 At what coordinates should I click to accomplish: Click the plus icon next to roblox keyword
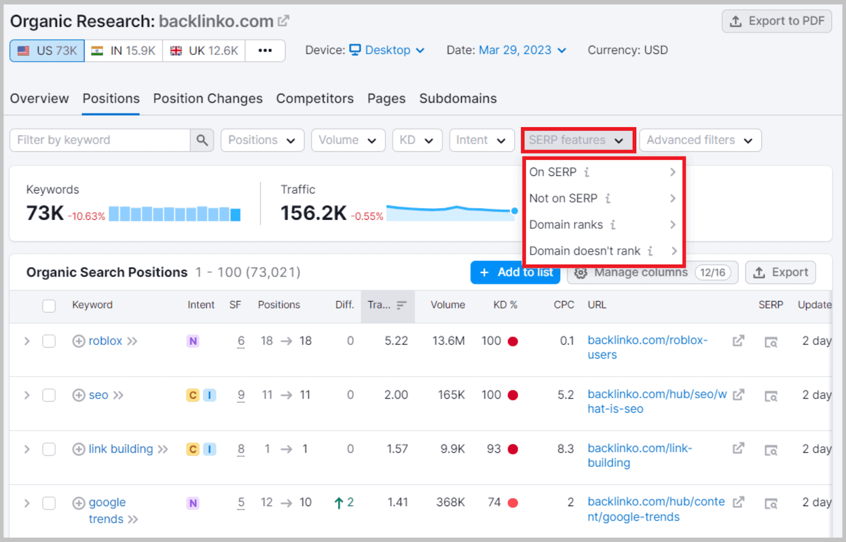(x=79, y=341)
